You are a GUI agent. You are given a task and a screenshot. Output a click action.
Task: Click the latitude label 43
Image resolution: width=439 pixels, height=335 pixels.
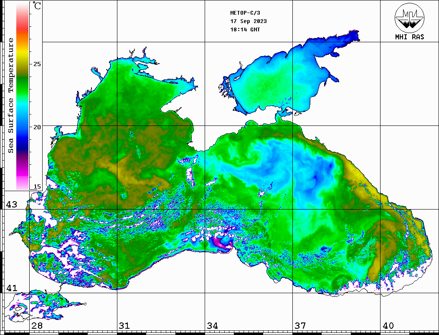[11, 205]
